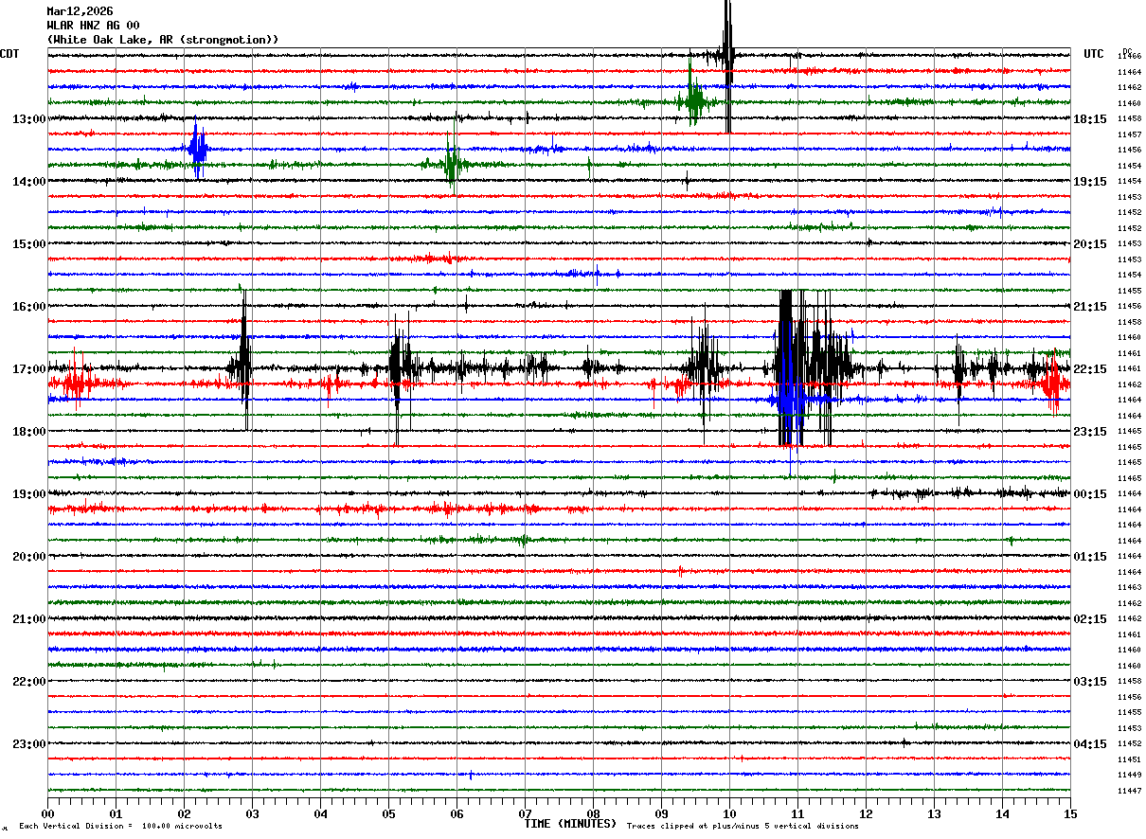Viewport: 1146px width, 839px height.
Task: Select minute 08 on the time axis
Action: click(593, 813)
